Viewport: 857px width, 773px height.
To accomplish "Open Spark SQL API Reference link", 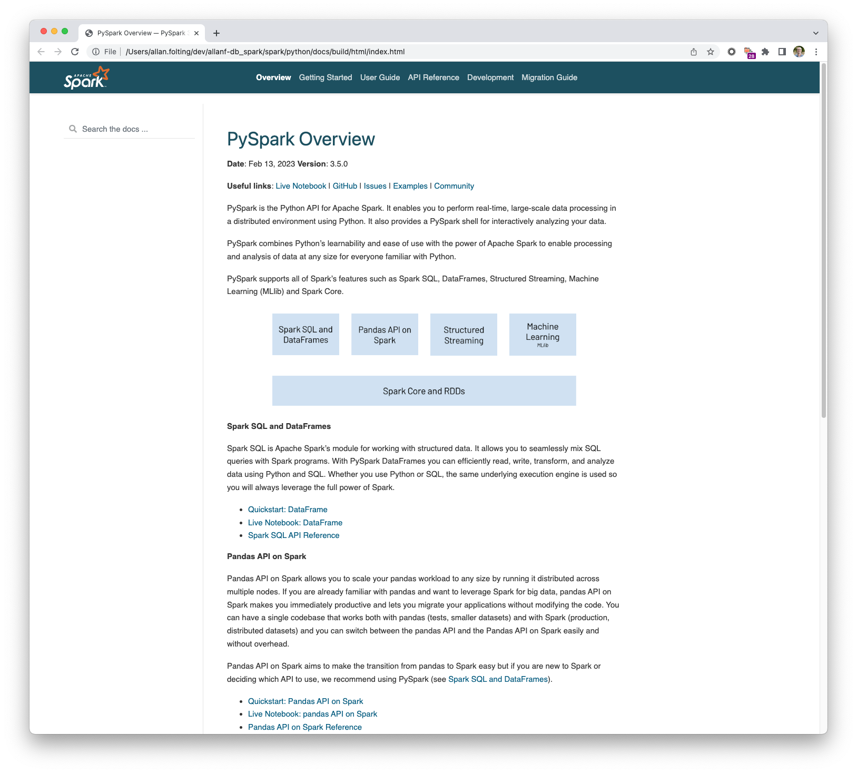I will pos(293,535).
